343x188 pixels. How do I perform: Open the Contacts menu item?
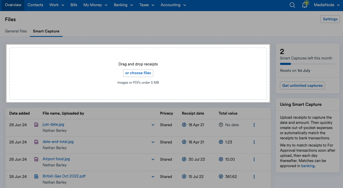tap(35, 5)
